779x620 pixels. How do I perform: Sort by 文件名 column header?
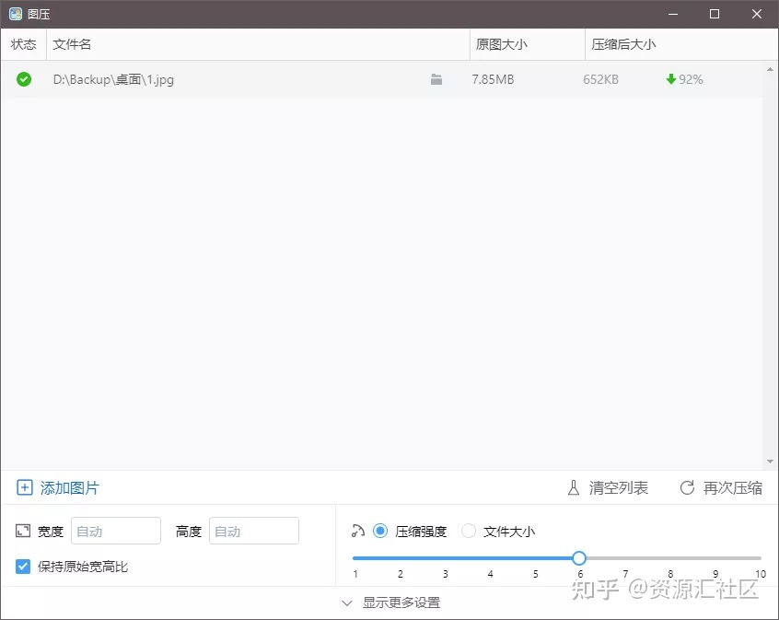(x=258, y=44)
